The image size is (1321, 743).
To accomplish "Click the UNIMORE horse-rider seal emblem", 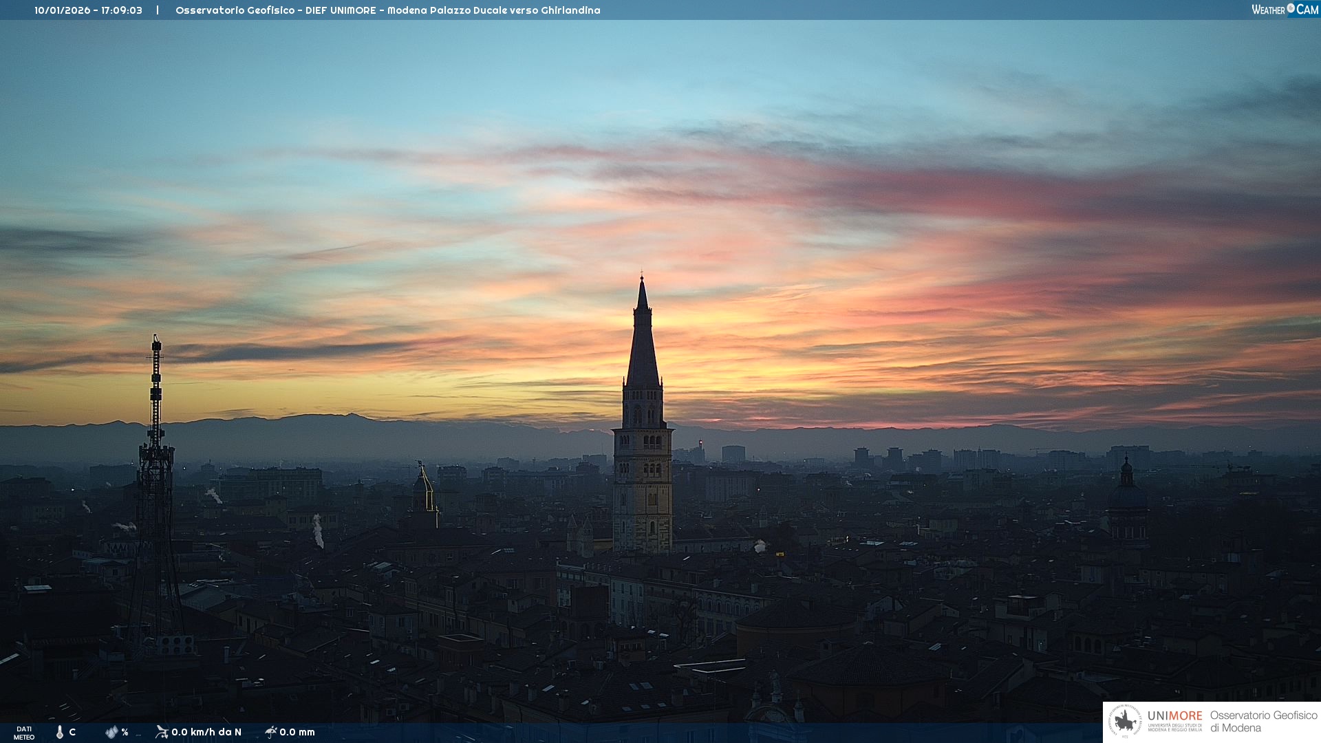I will [x=1125, y=721].
